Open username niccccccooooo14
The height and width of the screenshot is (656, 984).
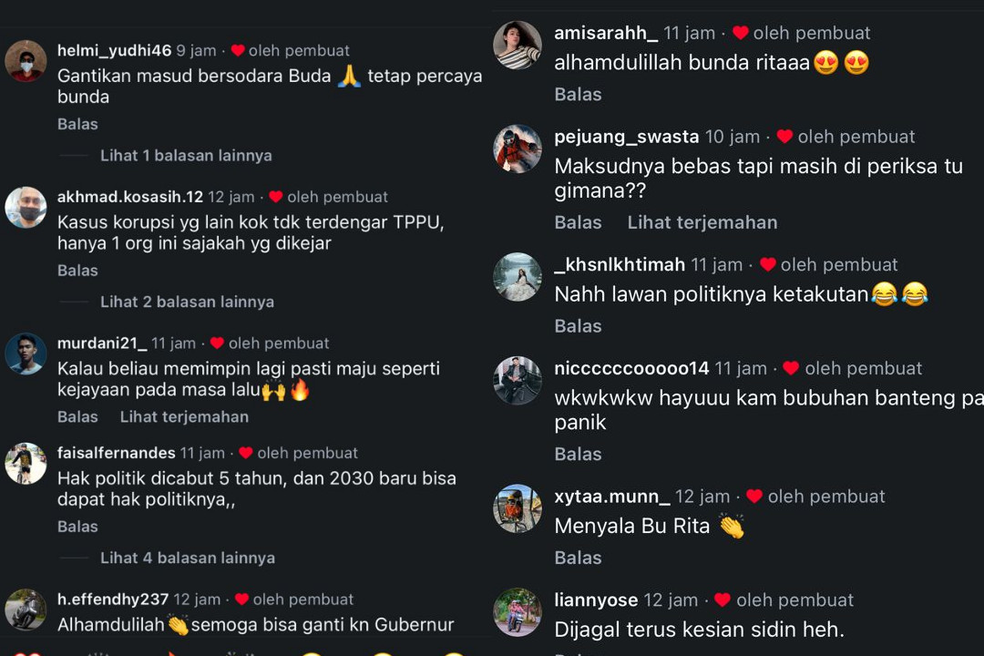(x=631, y=368)
